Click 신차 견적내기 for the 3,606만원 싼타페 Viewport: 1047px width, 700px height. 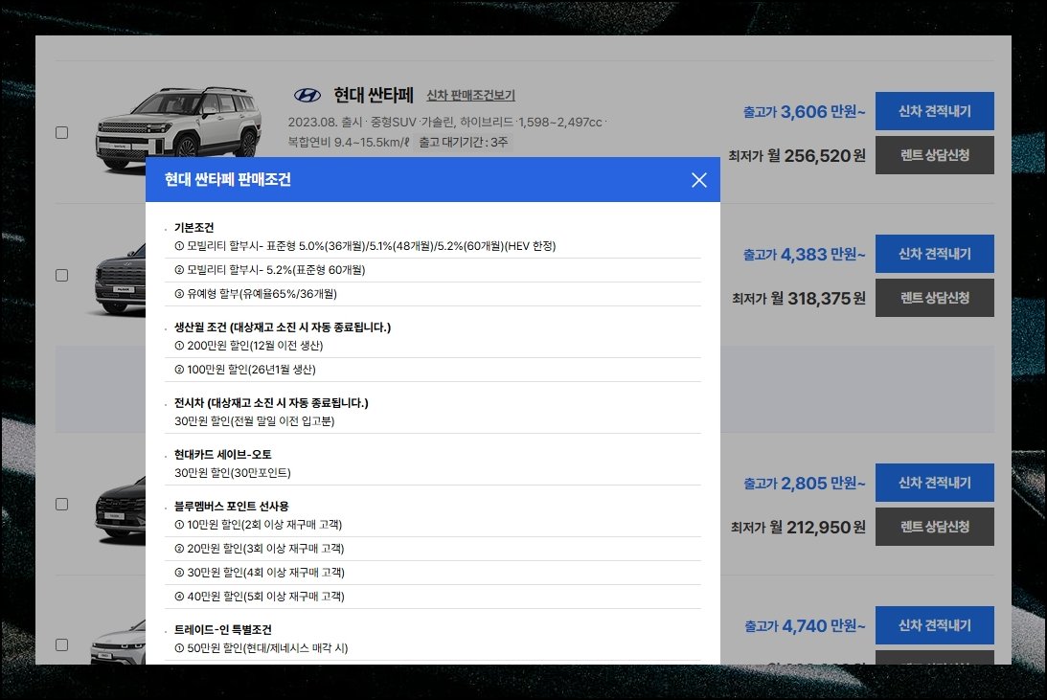coord(934,111)
